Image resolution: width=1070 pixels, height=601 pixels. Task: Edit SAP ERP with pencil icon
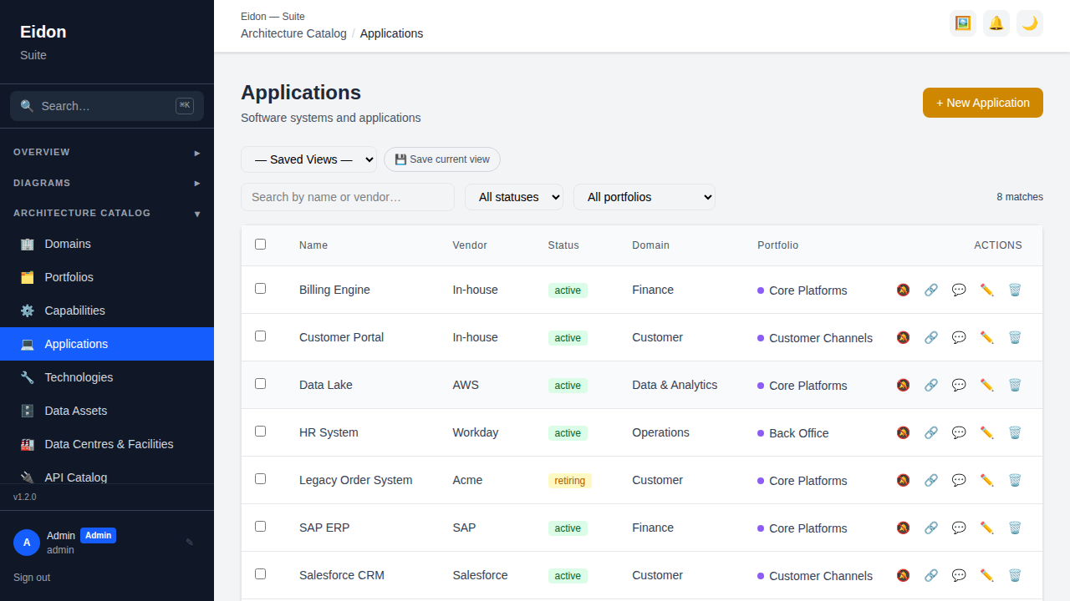tap(987, 528)
